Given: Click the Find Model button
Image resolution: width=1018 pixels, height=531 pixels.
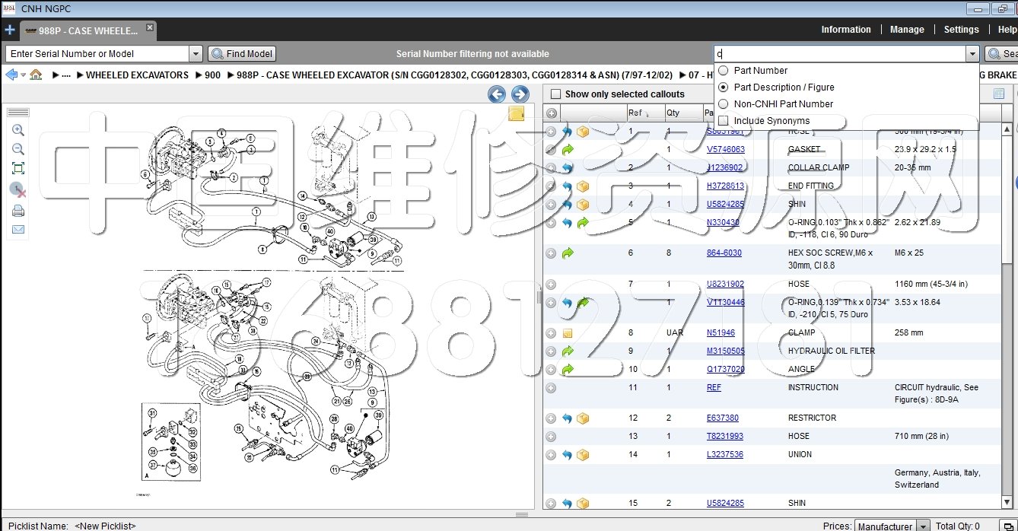Looking at the screenshot, I should pos(242,54).
